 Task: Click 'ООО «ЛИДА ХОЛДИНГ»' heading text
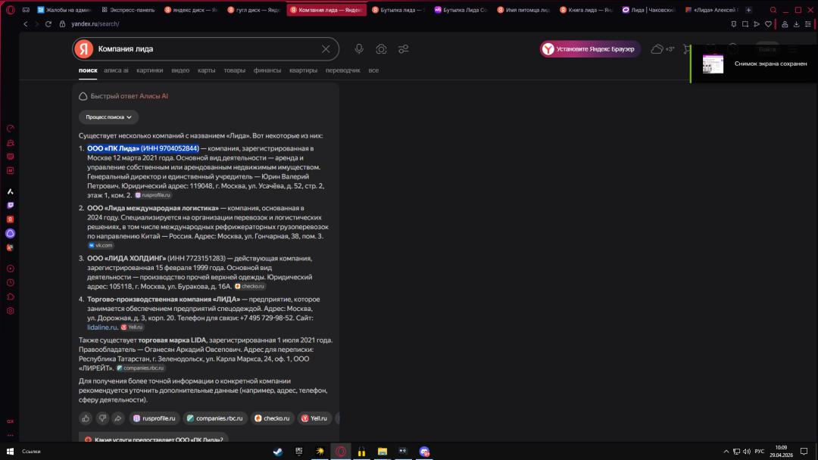(x=126, y=259)
